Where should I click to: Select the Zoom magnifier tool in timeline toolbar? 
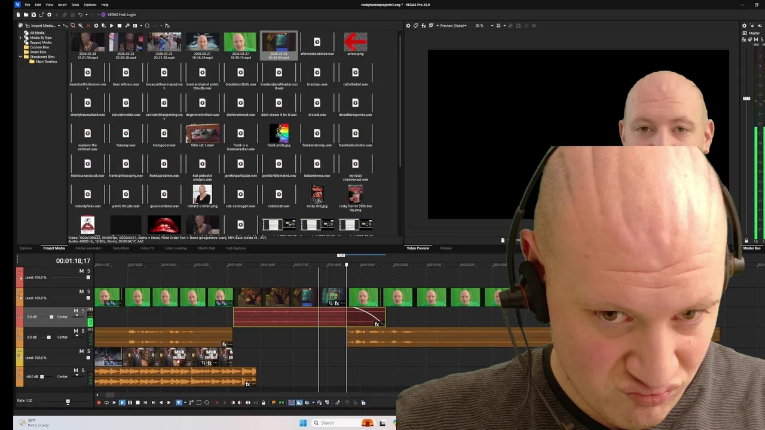point(207,403)
